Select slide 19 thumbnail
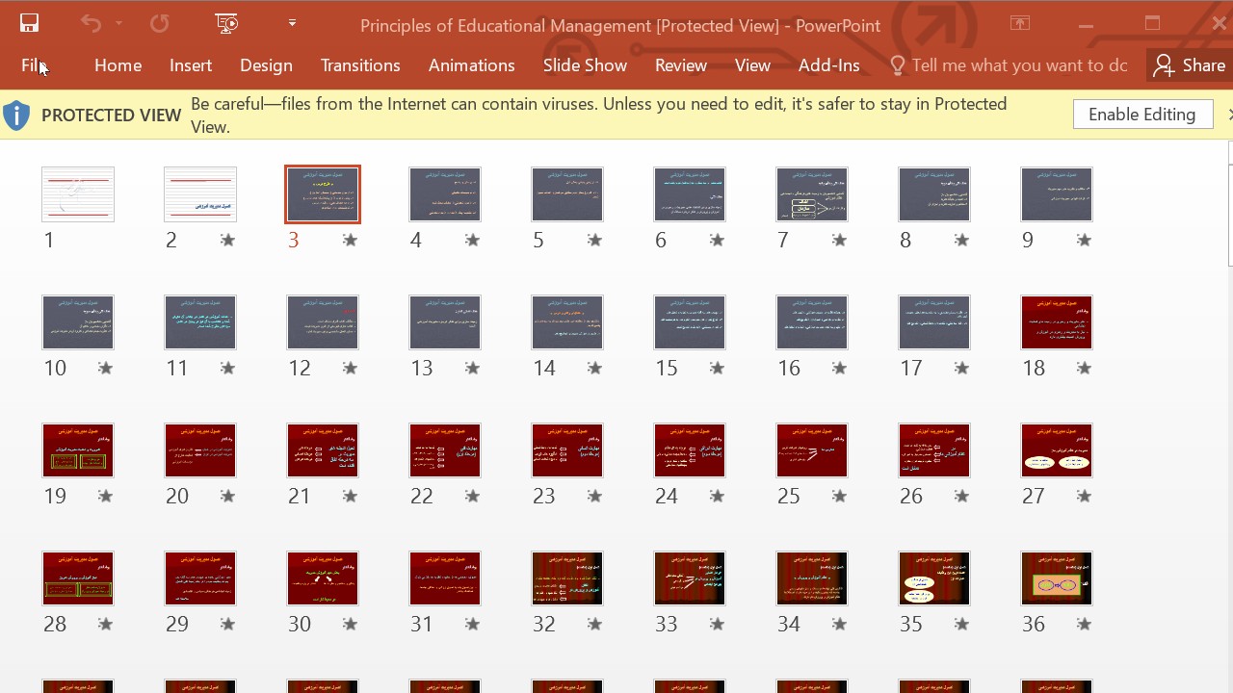The height and width of the screenshot is (693, 1233). click(x=78, y=450)
